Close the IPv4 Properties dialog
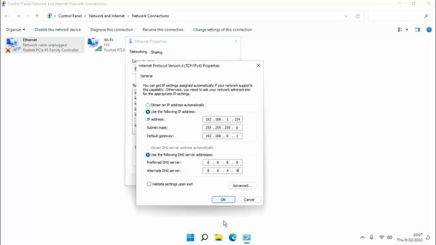The height and width of the screenshot is (245, 436). [x=258, y=65]
